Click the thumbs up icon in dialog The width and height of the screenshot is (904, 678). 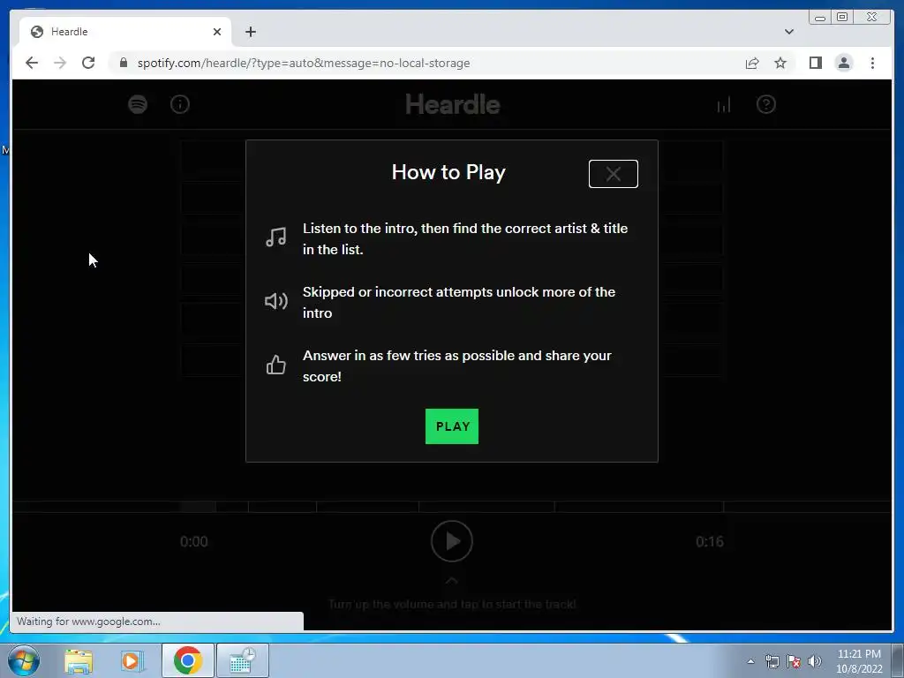(x=275, y=365)
